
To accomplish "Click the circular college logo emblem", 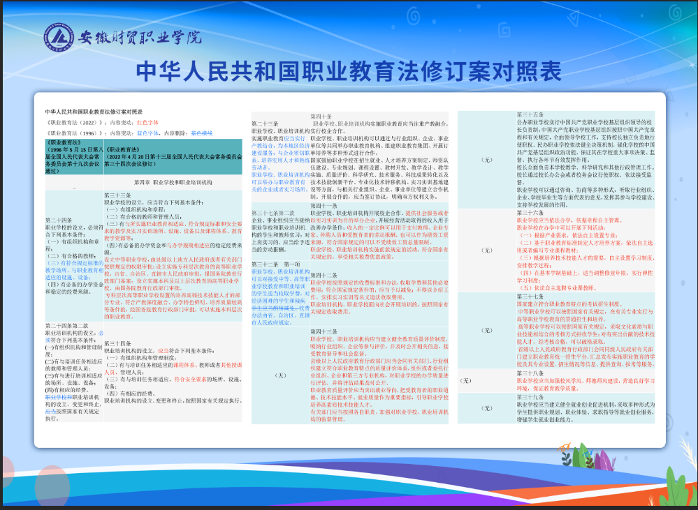I will click(59, 36).
